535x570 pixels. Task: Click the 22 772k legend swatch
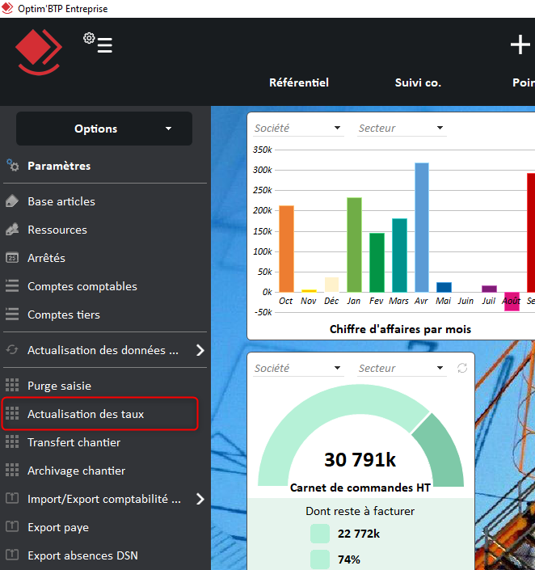[x=320, y=534]
